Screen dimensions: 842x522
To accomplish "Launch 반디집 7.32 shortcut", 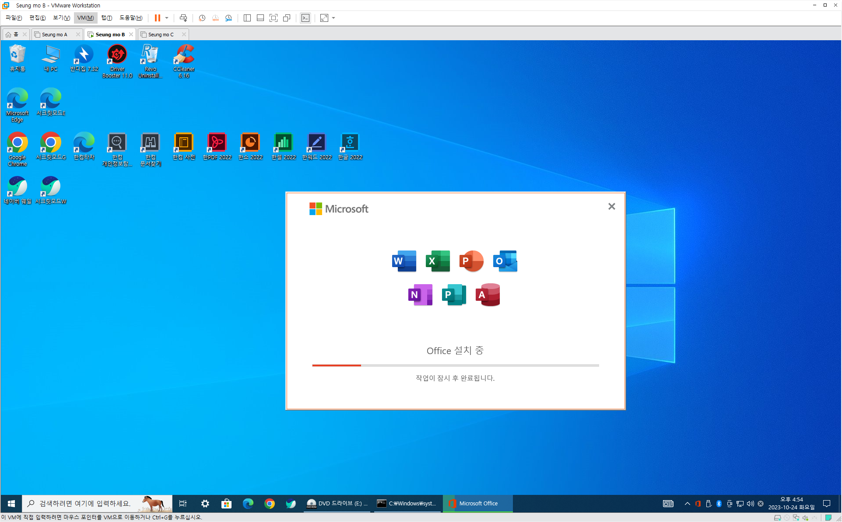I will (84, 58).
